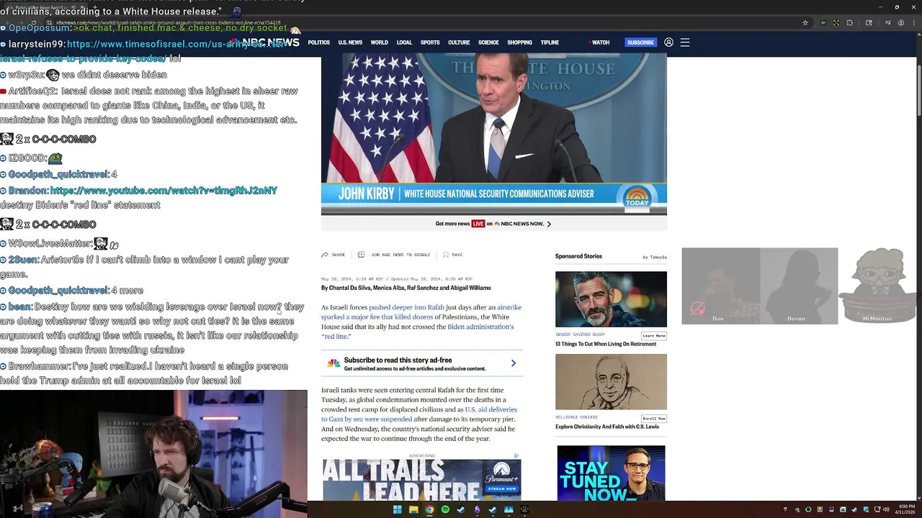Open the Chrome profile avatar icon
The height and width of the screenshot is (518, 922).
[901, 23]
